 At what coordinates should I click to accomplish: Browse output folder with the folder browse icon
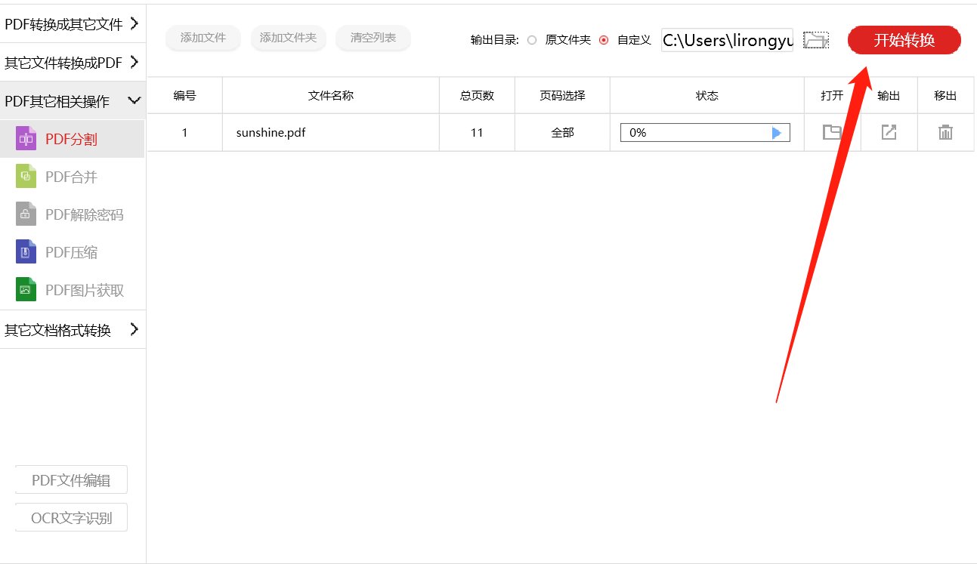[815, 40]
